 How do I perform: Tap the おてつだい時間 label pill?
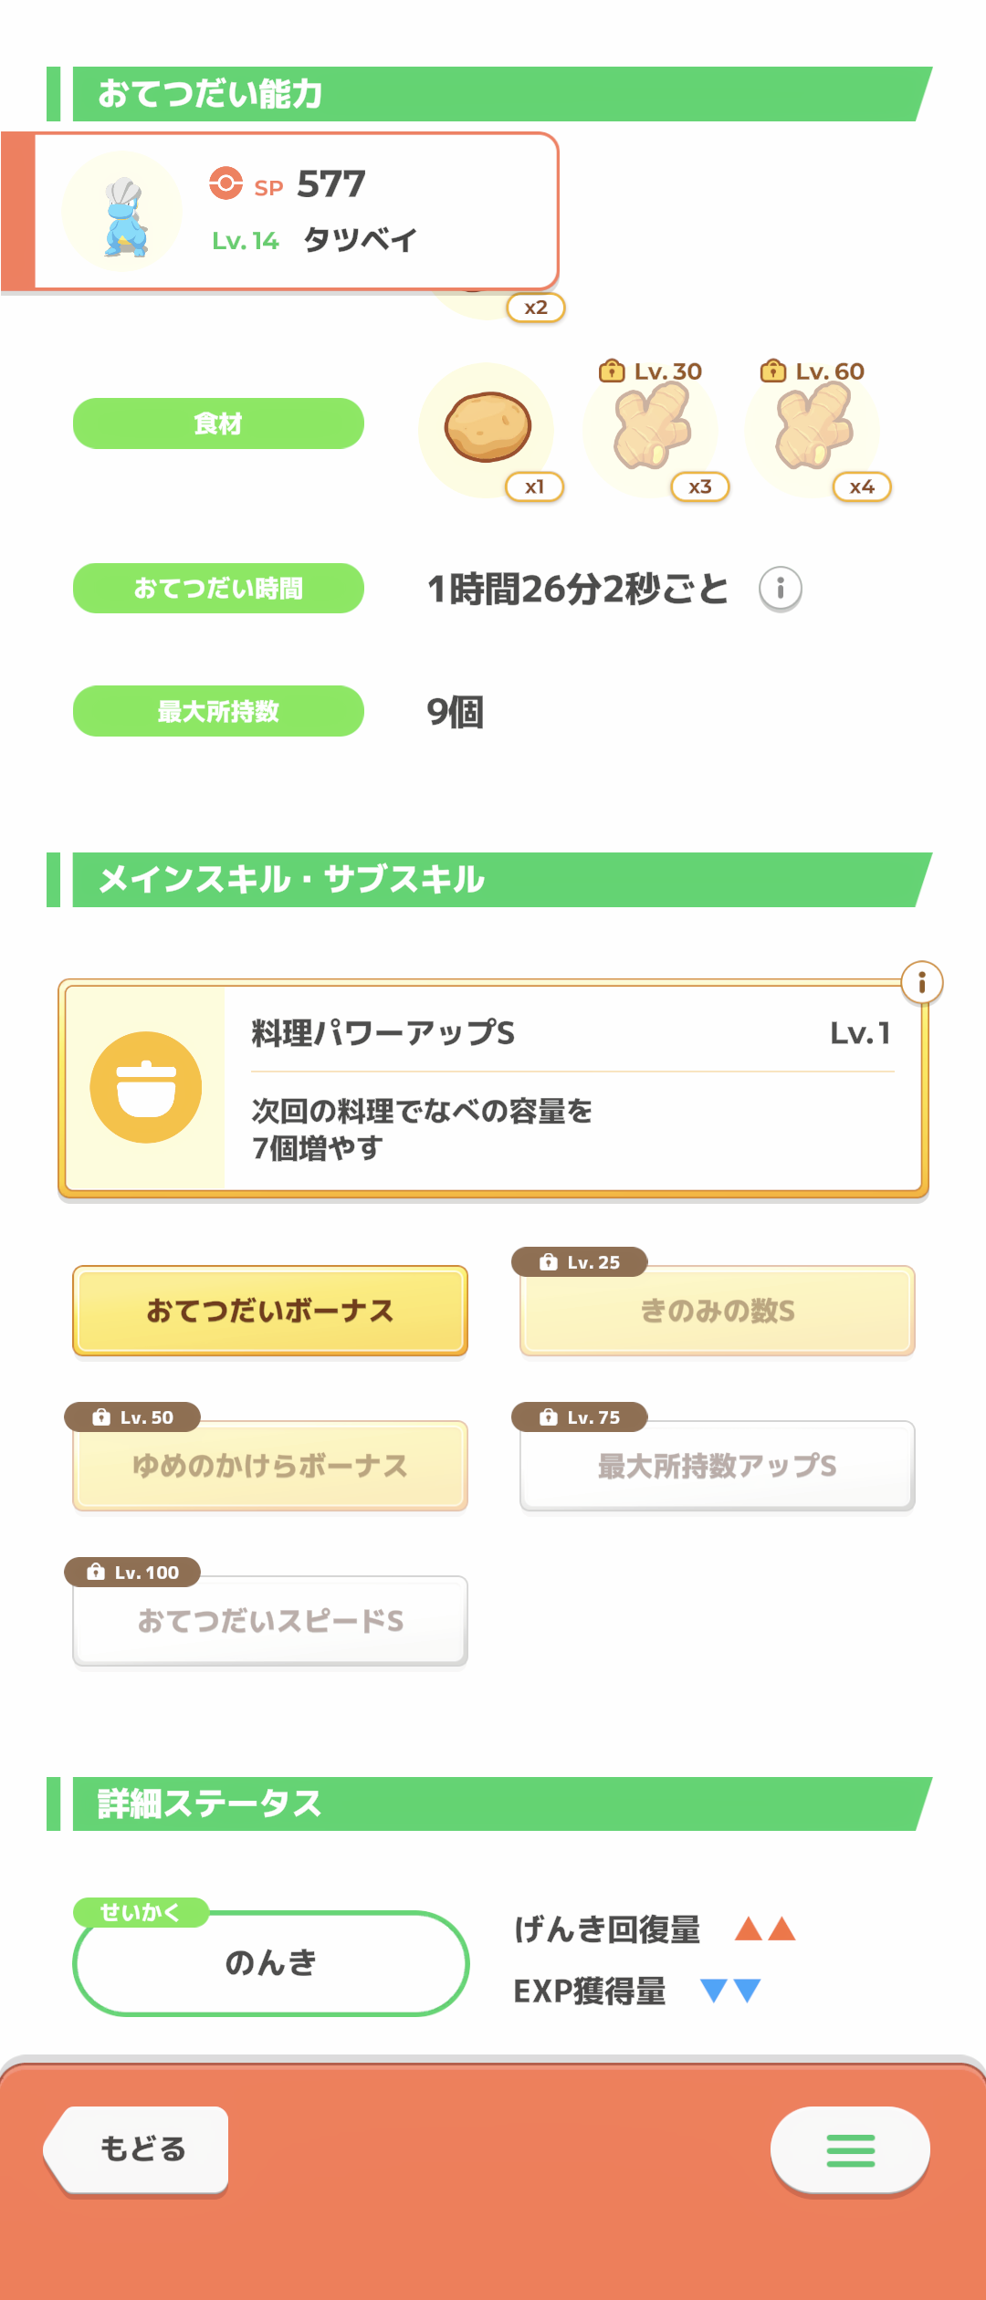coord(218,589)
